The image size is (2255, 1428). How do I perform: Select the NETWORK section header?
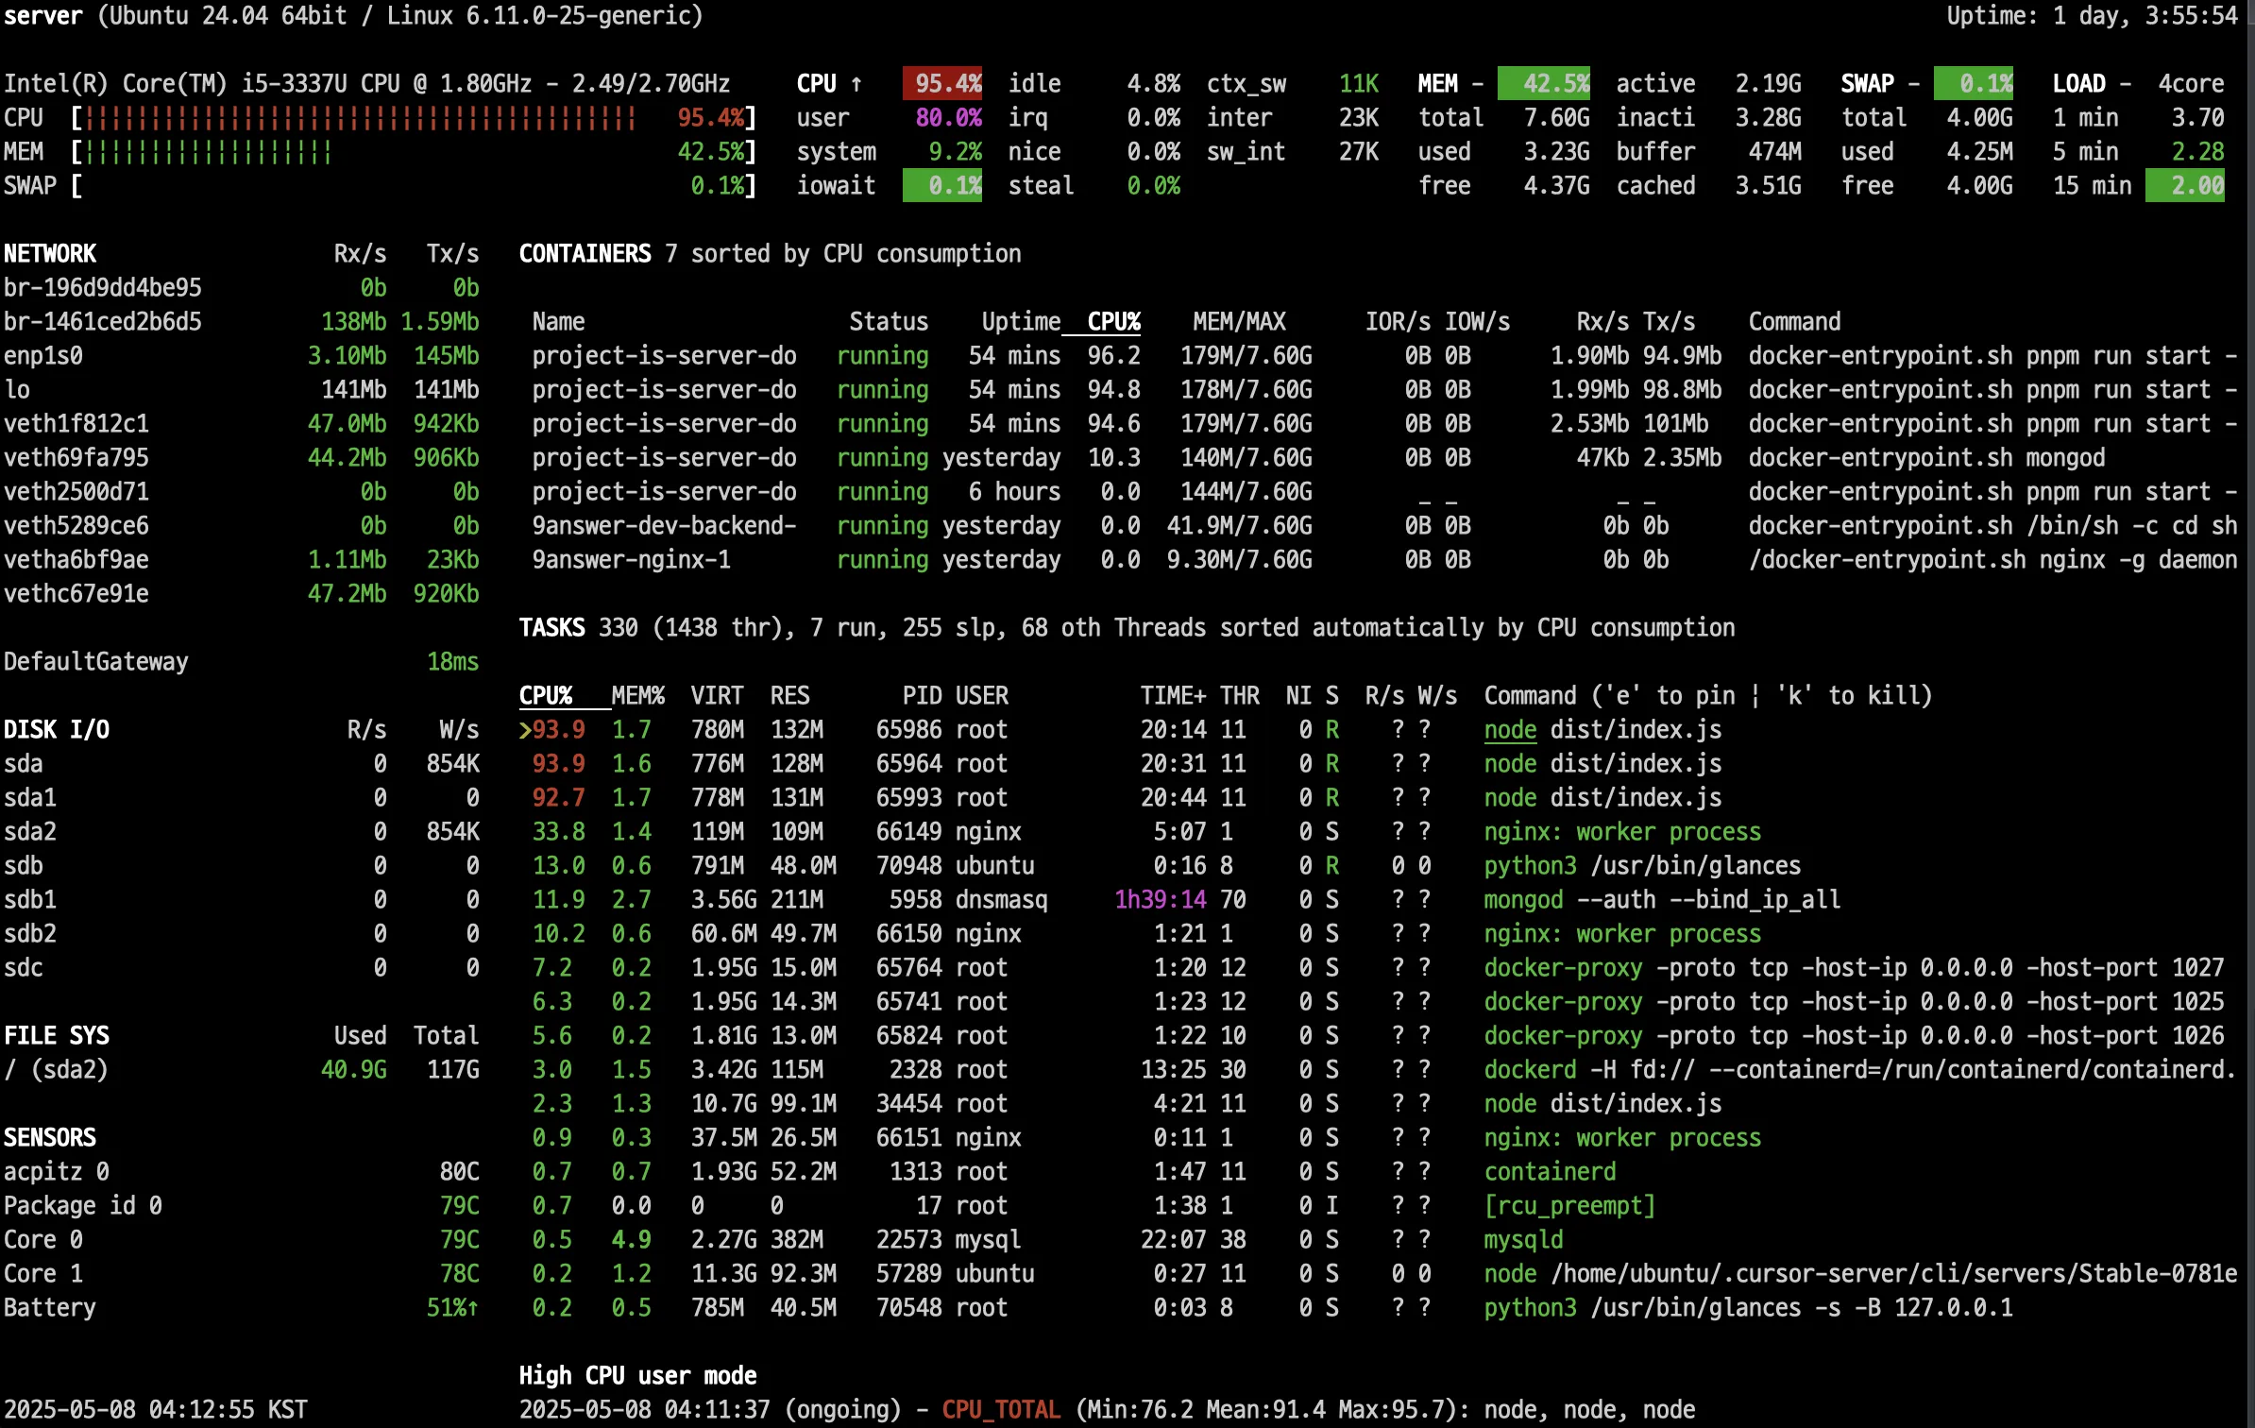point(50,254)
